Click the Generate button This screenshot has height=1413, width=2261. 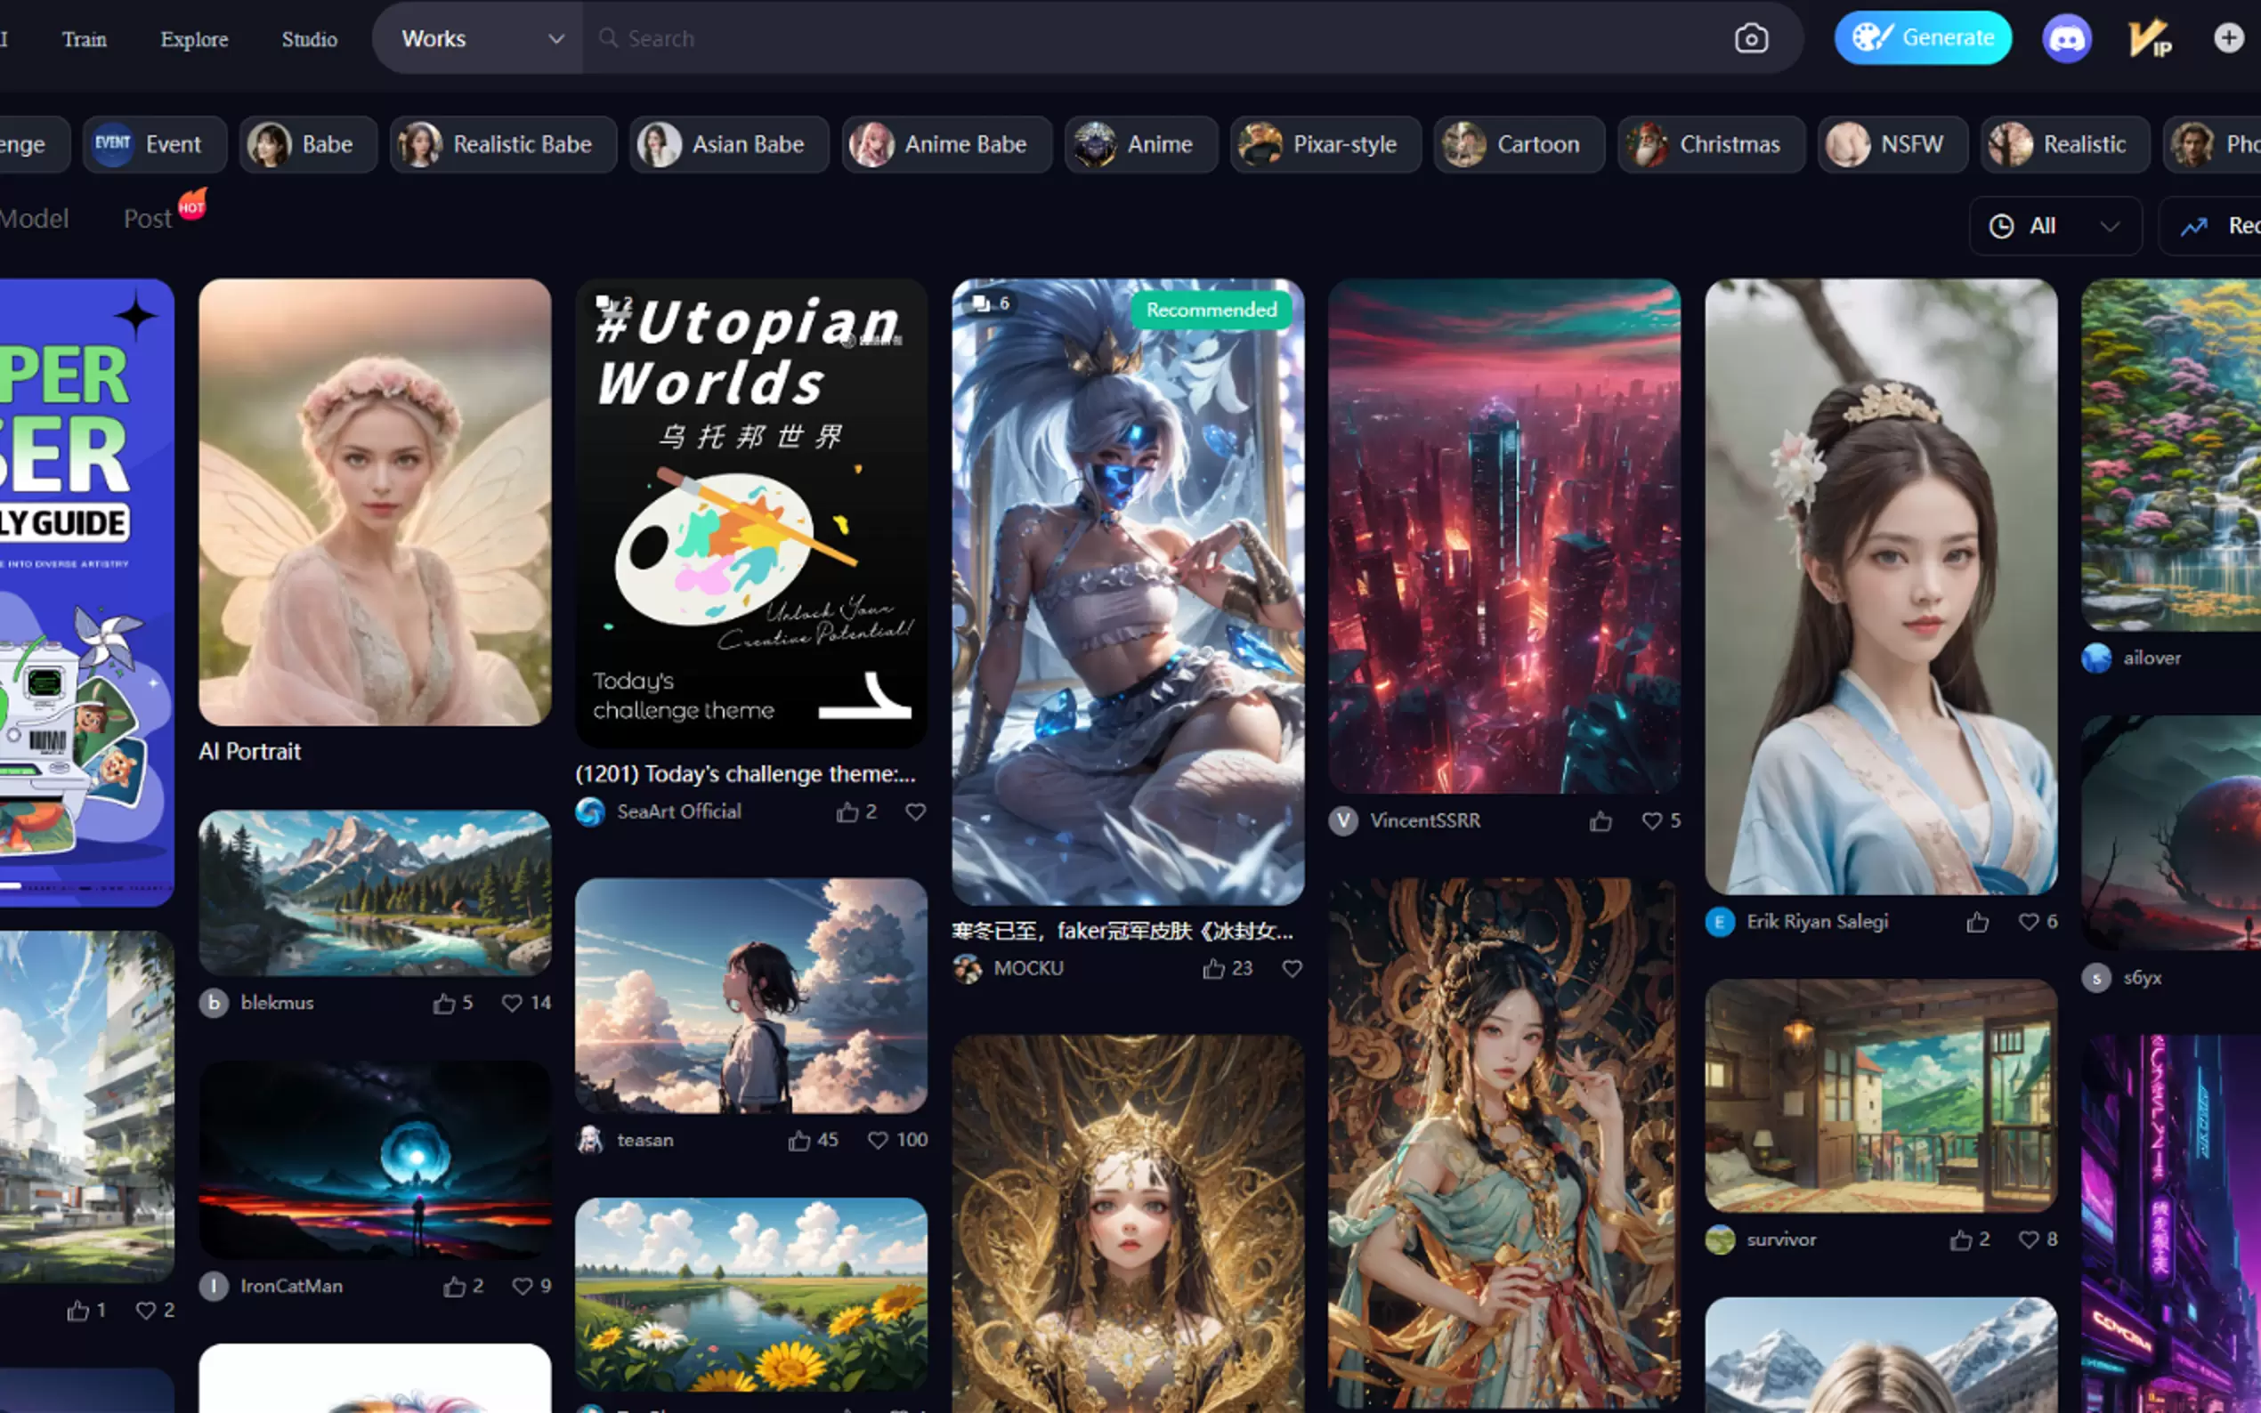tap(1922, 38)
